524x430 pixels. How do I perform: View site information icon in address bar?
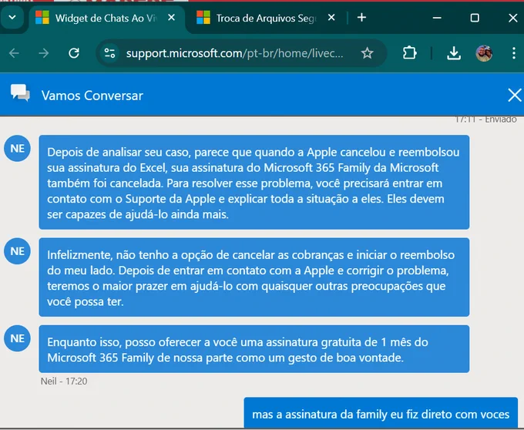[109, 53]
